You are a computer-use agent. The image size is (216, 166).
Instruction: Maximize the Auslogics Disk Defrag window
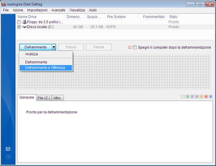point(200,4)
